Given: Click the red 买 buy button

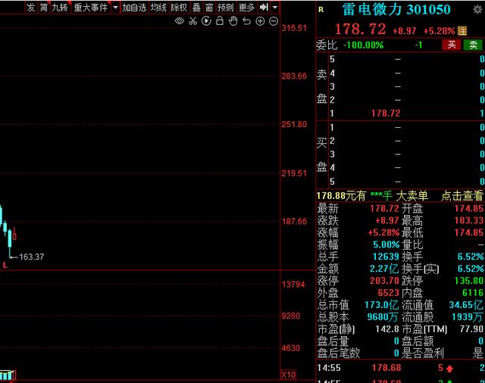Looking at the screenshot, I should [452, 45].
